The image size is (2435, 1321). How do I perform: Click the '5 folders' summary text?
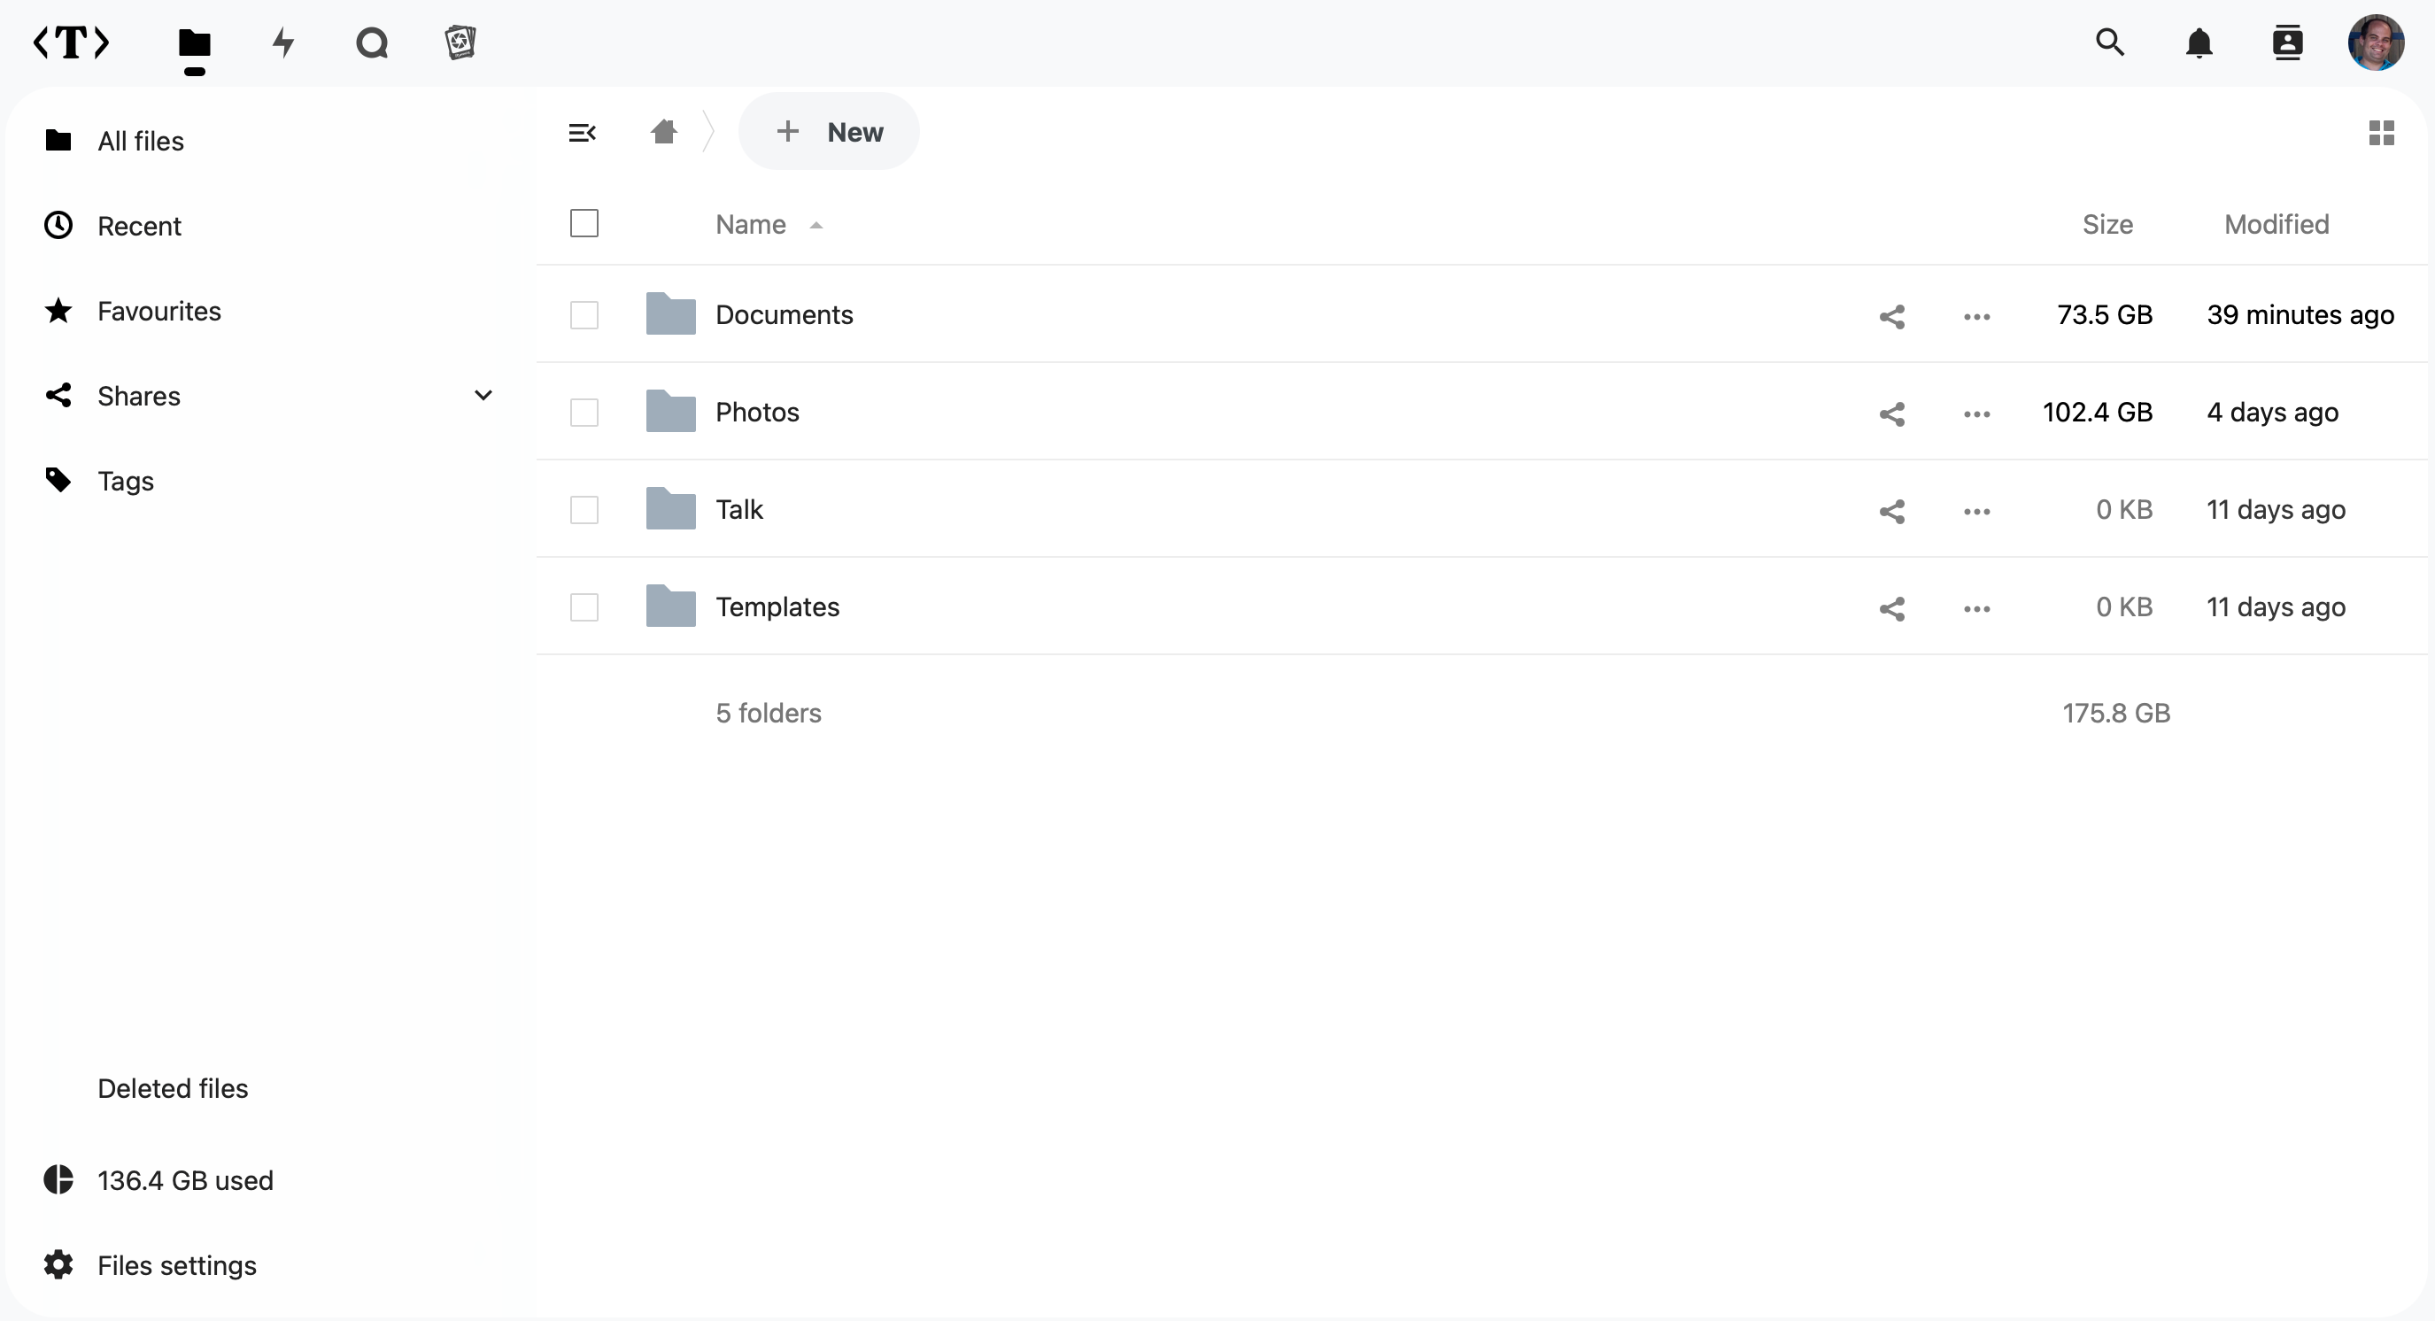(769, 713)
